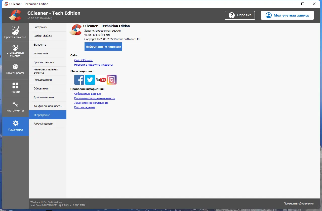The width and height of the screenshot is (322, 211).
Task: Click the CCleaner logo in header
Action: pyautogui.click(x=15, y=15)
